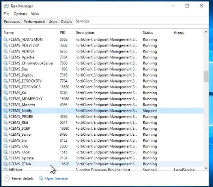Open Services link at bottom
213x187 pixels.
[x=57, y=178]
